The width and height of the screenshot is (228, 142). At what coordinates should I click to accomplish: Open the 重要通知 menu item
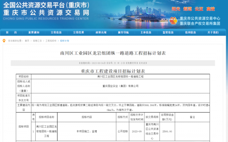[34, 33]
